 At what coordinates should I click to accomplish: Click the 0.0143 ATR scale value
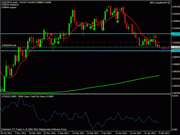click(x=175, y=96)
